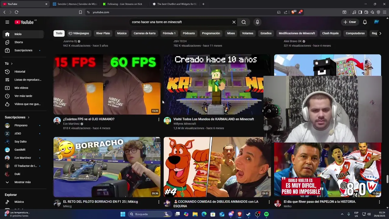Open Música under Explorar

[23, 202]
